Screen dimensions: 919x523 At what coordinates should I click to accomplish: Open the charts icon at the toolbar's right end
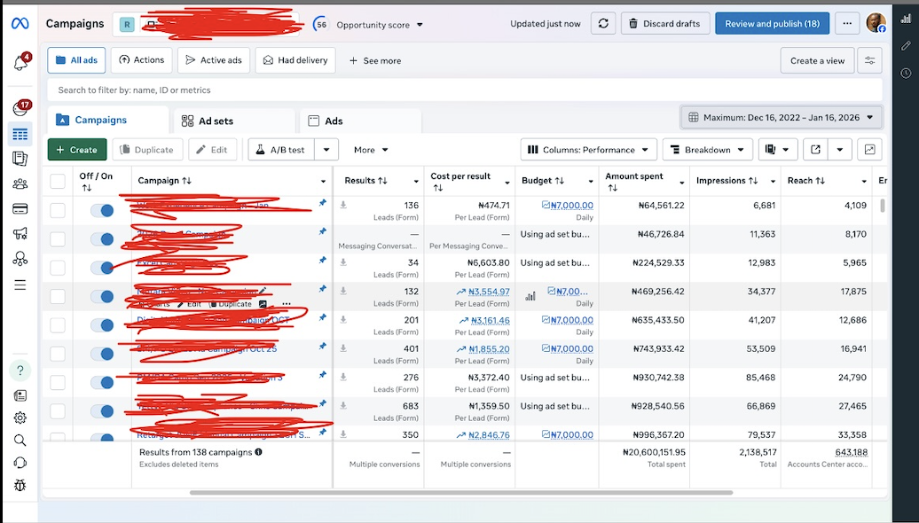[x=870, y=149]
